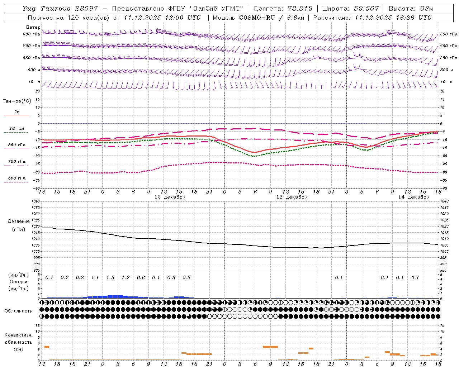Click the precipitation value '1.5'
The height and width of the screenshot is (367, 459).
click(110, 278)
